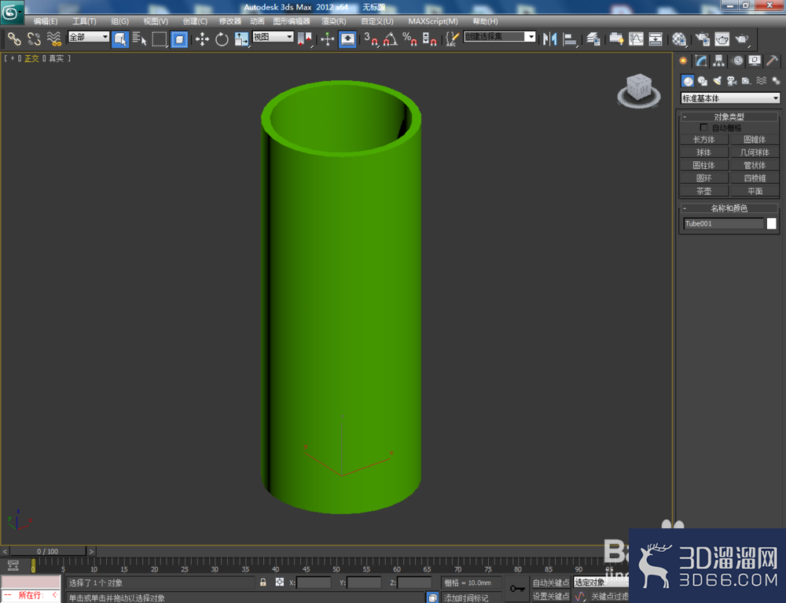Toggle the selection lock icon
The height and width of the screenshot is (603, 786).
pyautogui.click(x=263, y=582)
